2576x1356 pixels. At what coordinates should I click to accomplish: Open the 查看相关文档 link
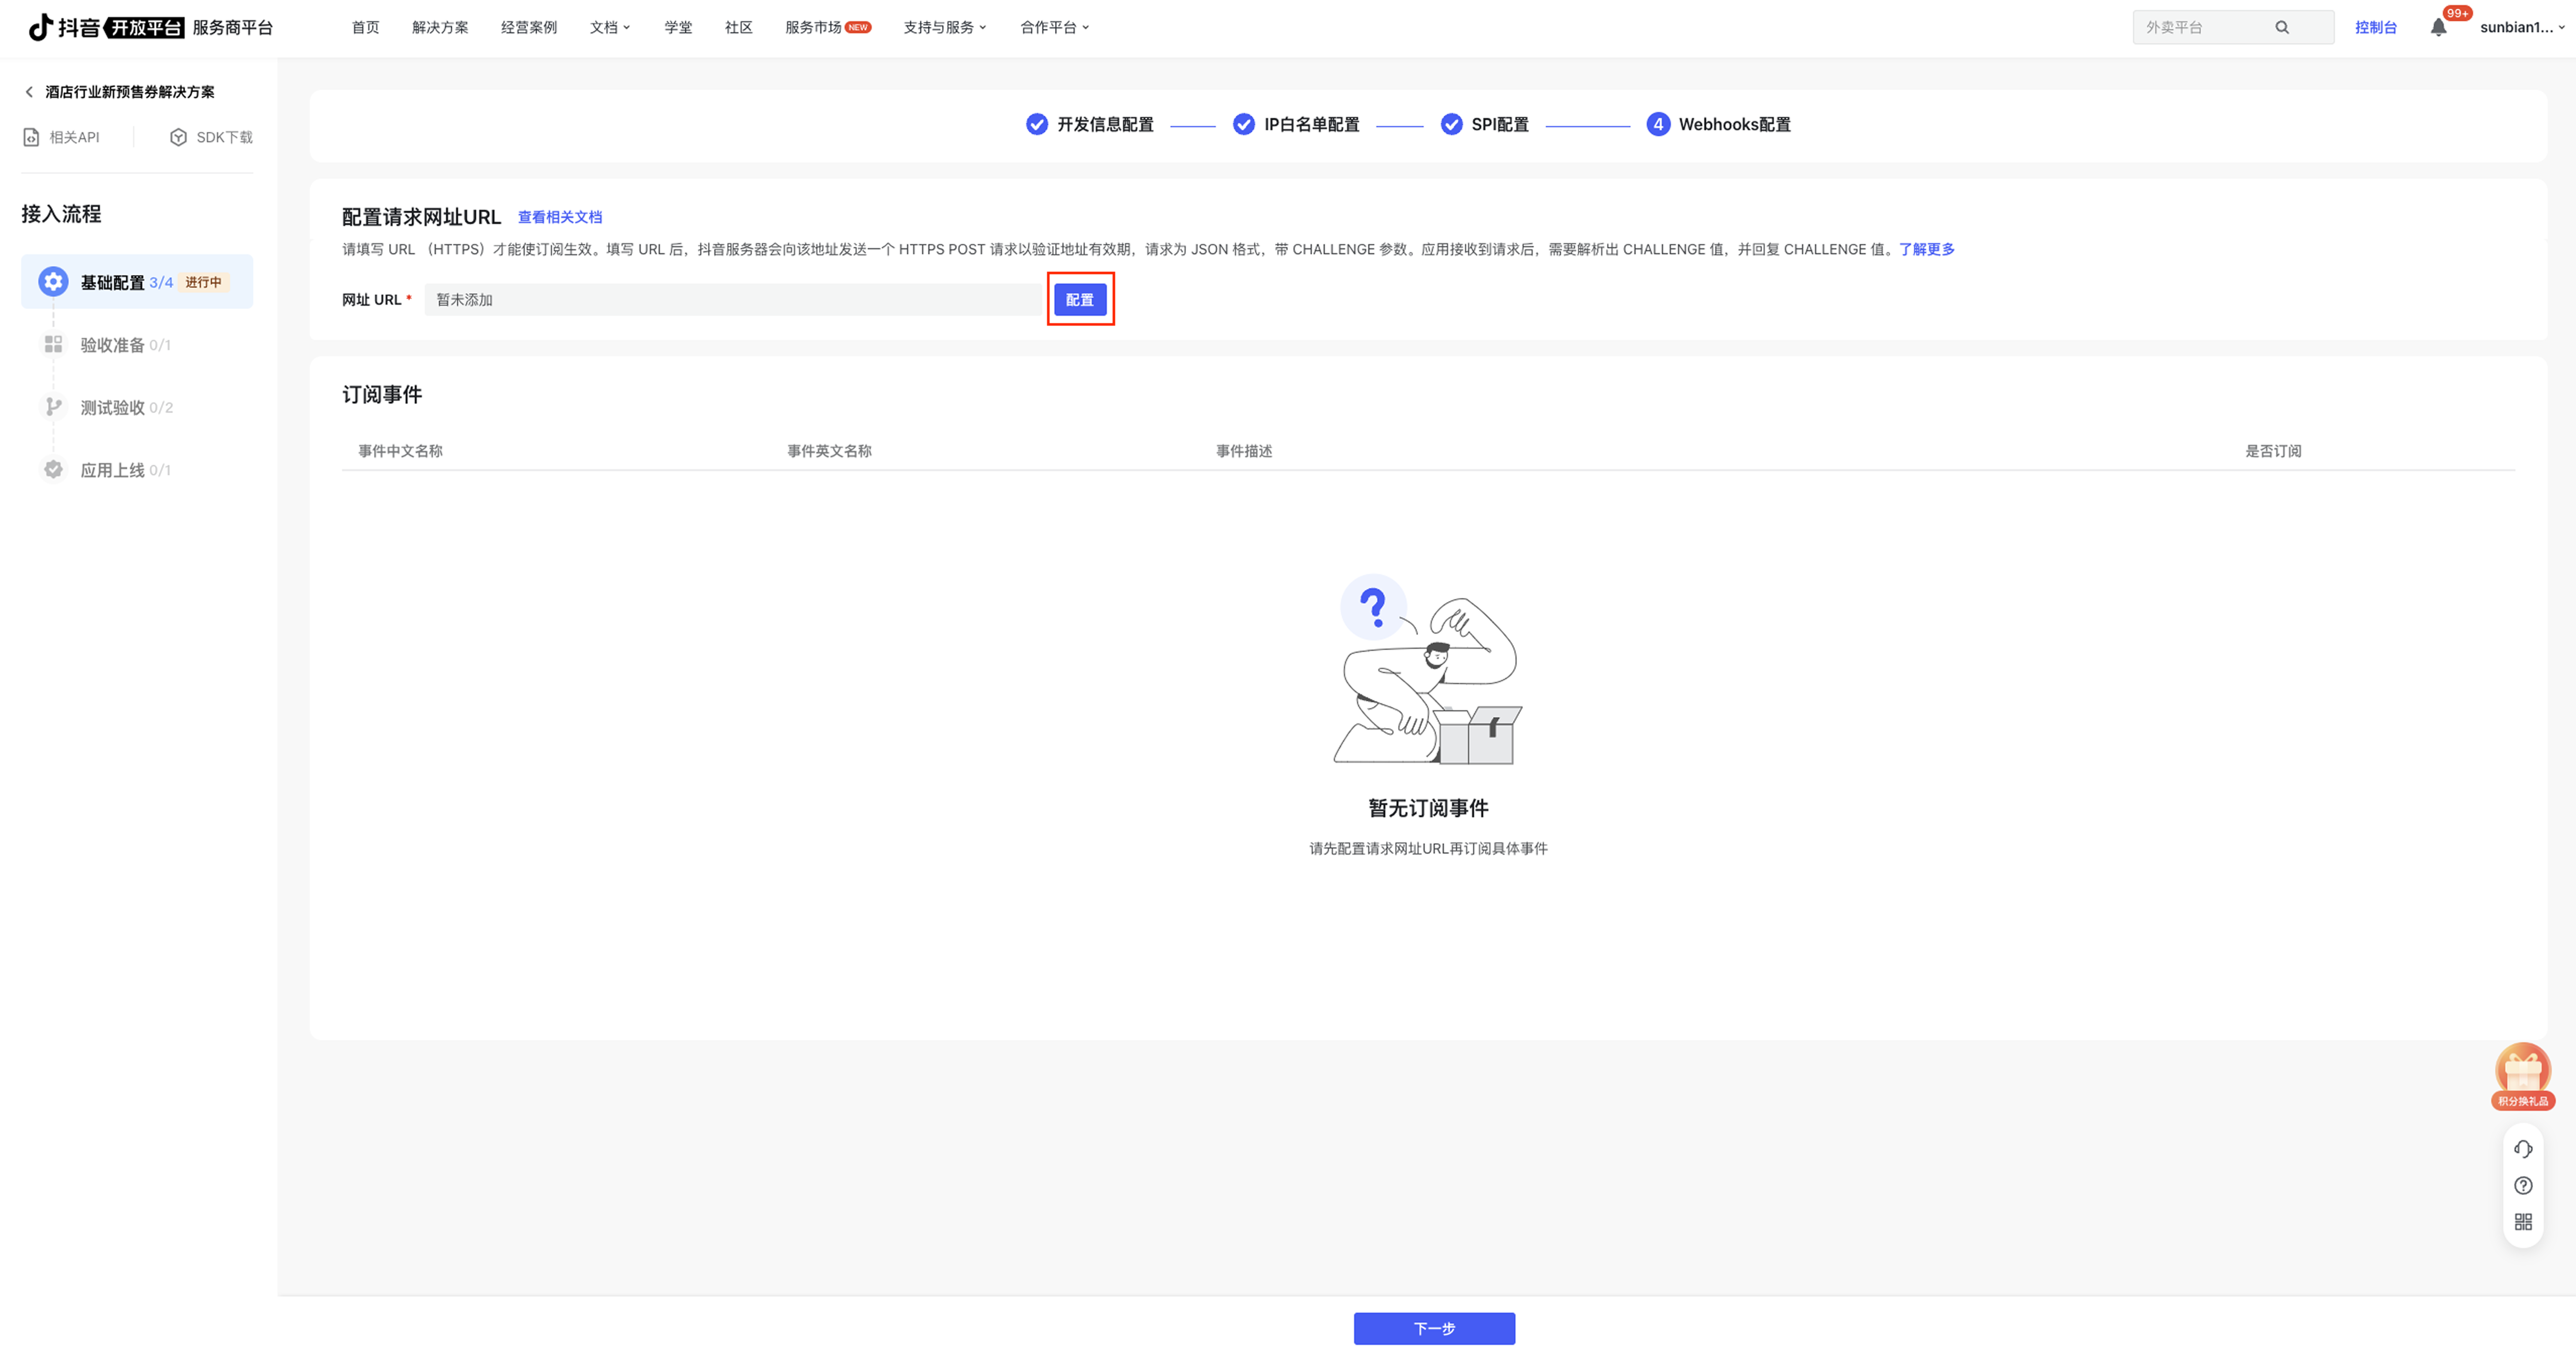559,217
